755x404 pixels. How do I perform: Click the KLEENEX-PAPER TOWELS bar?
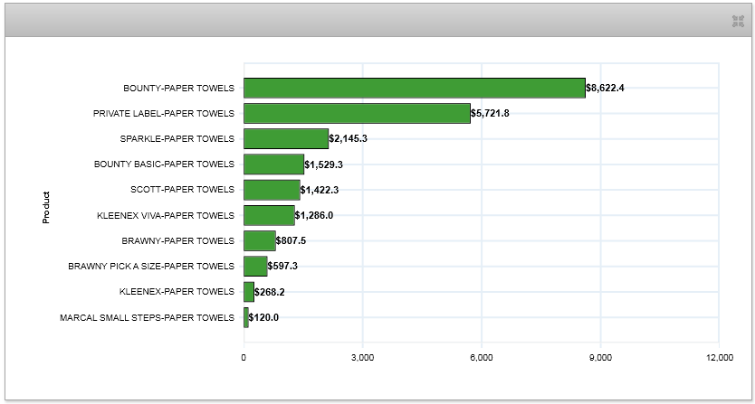249,291
